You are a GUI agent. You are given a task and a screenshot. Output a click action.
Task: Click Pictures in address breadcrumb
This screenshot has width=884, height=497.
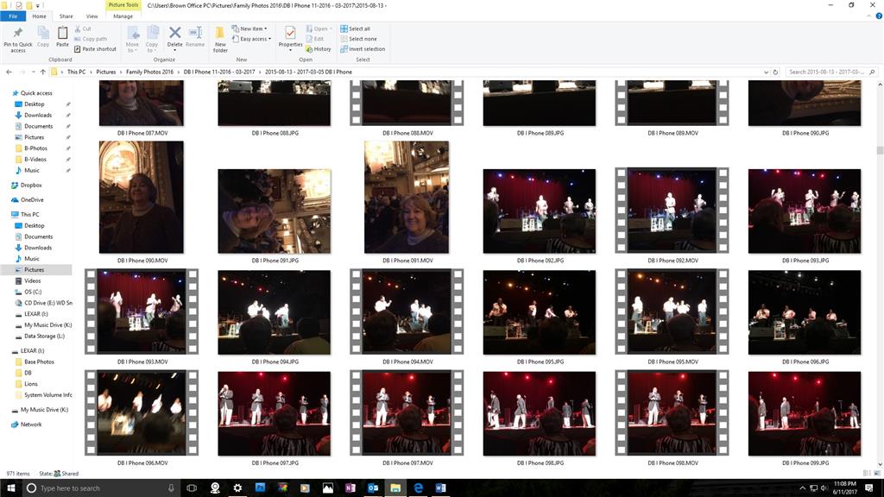point(105,72)
